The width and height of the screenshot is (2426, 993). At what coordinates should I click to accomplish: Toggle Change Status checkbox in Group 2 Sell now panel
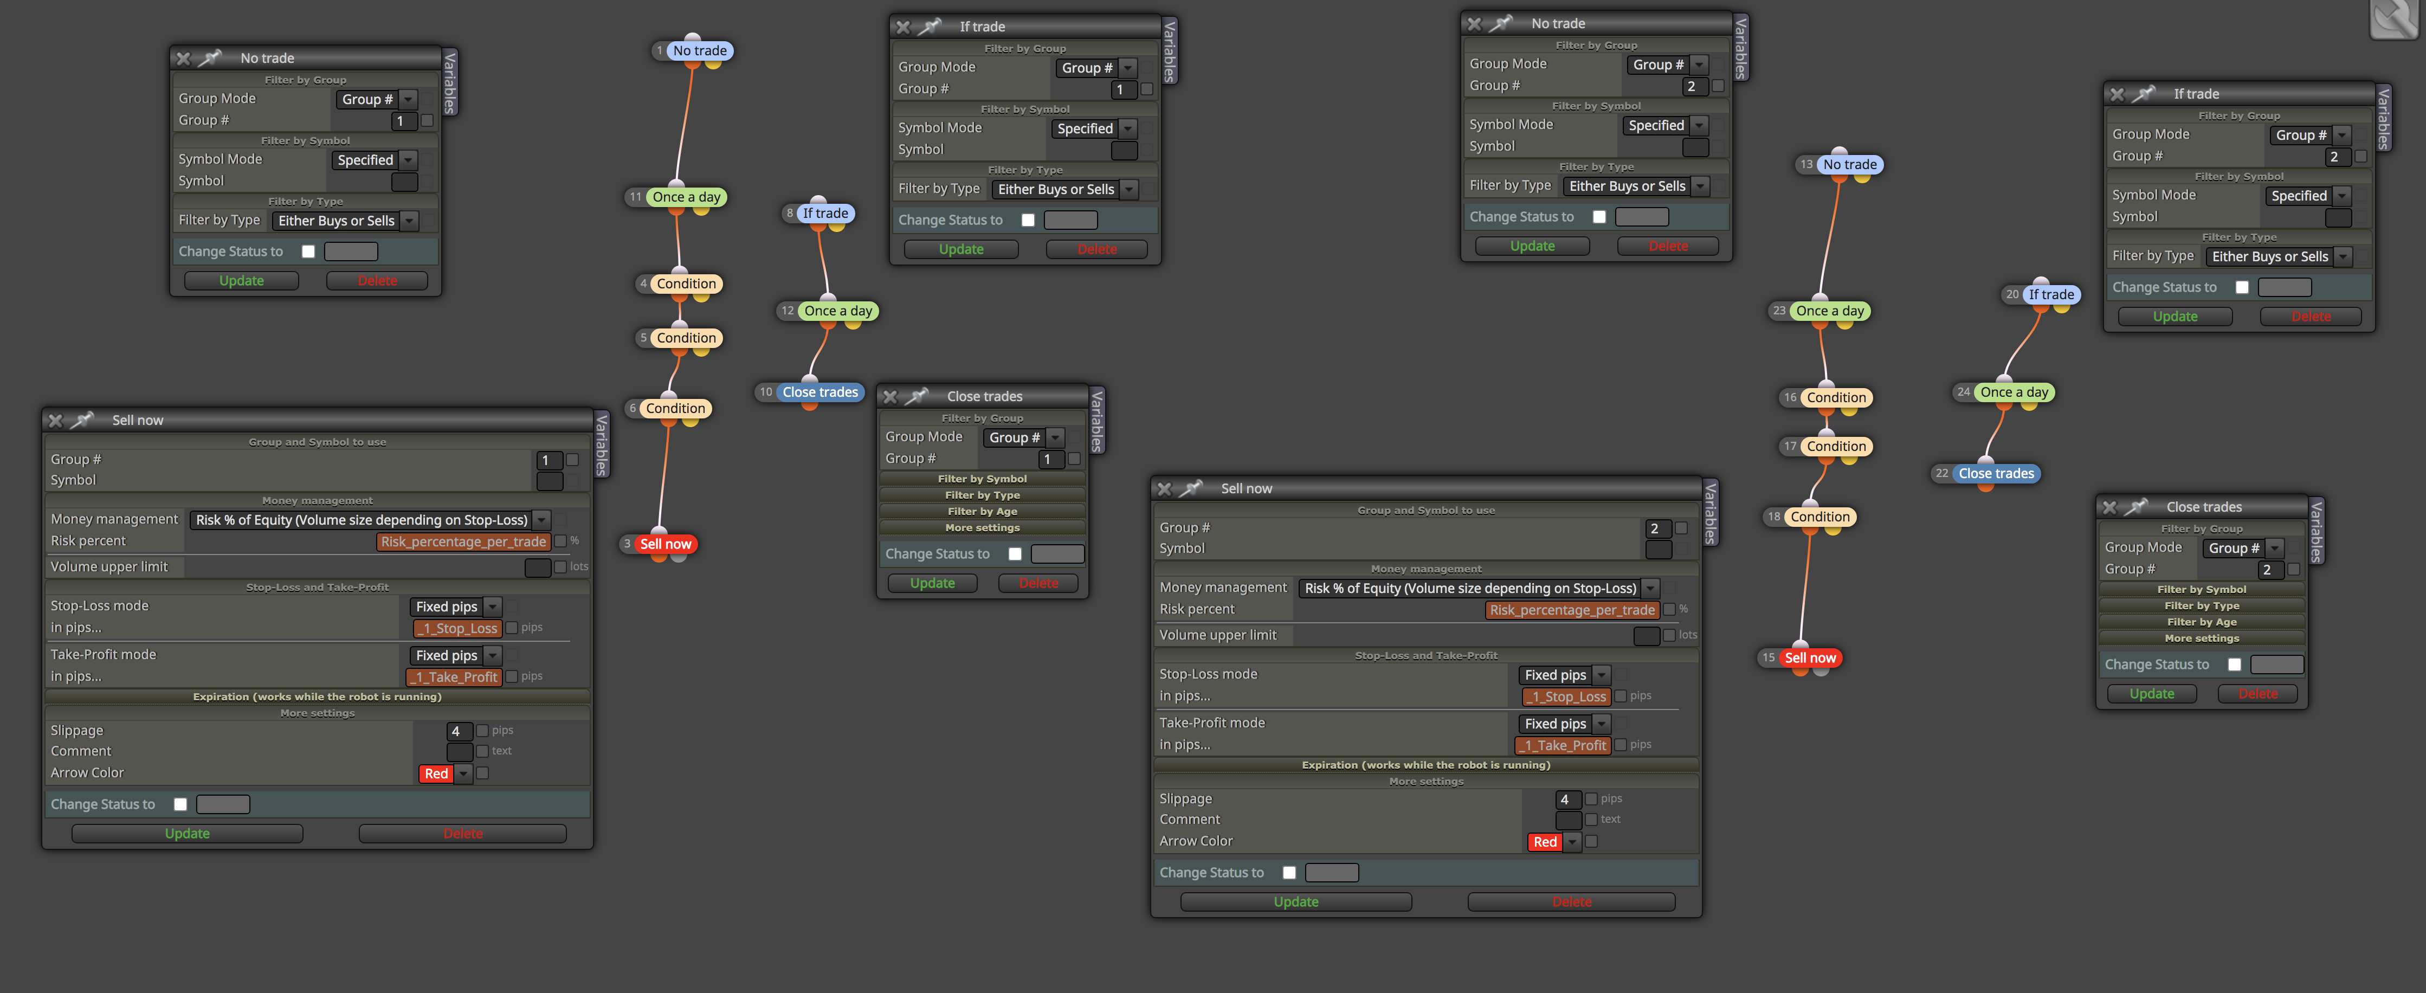pos(1289,873)
